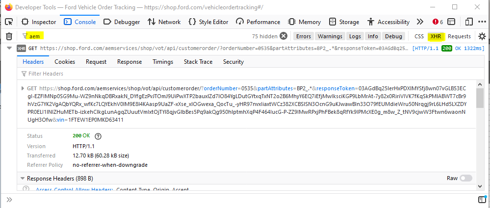Screen dimensions: 490x208
Task: Toggle the Raw headers switch
Action: (x=466, y=179)
